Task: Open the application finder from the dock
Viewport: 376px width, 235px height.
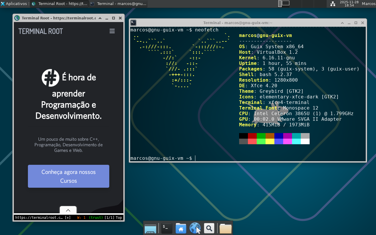Action: point(209,228)
